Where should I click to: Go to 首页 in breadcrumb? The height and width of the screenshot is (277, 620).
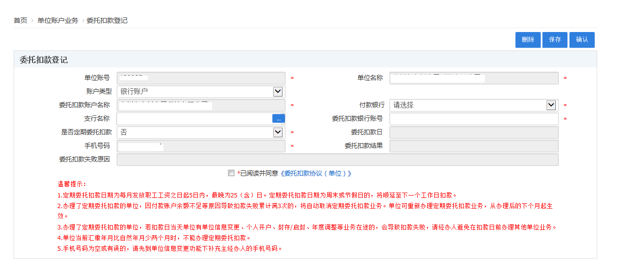[20, 20]
